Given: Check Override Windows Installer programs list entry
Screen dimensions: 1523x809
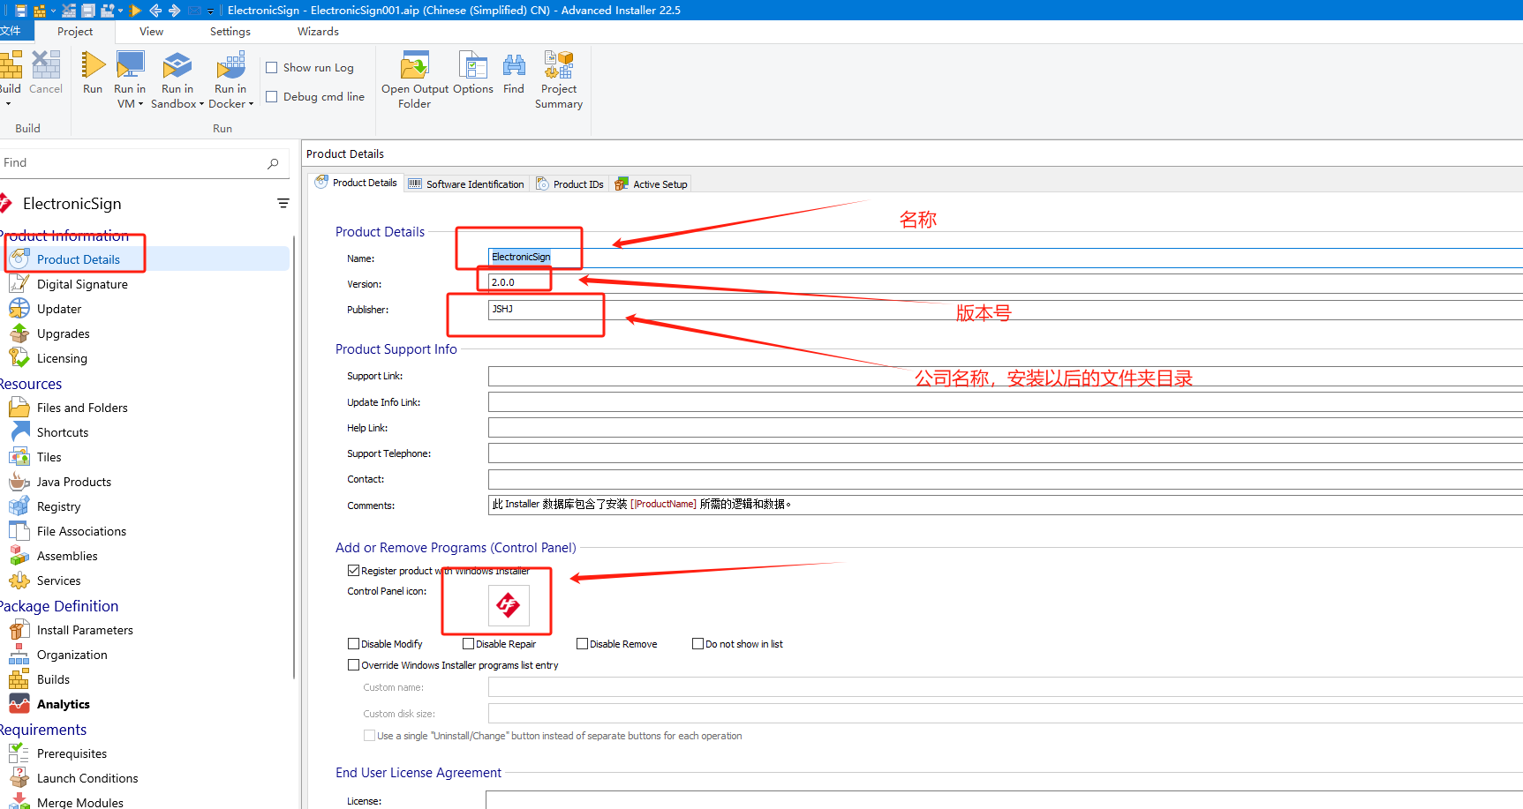Looking at the screenshot, I should coord(353,665).
